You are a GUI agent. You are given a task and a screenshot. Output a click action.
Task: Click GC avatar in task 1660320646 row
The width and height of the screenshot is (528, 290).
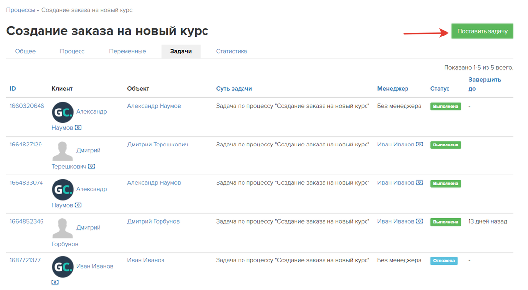pyautogui.click(x=63, y=112)
